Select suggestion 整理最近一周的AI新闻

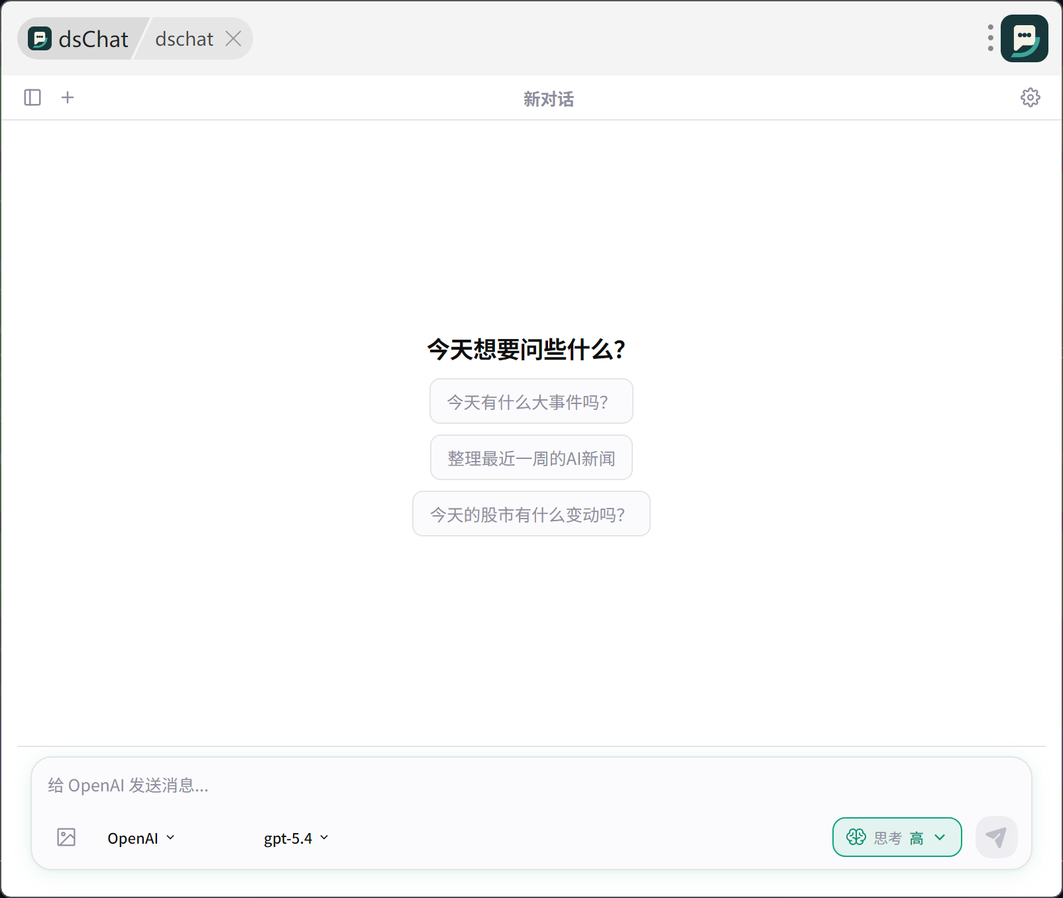pos(531,458)
